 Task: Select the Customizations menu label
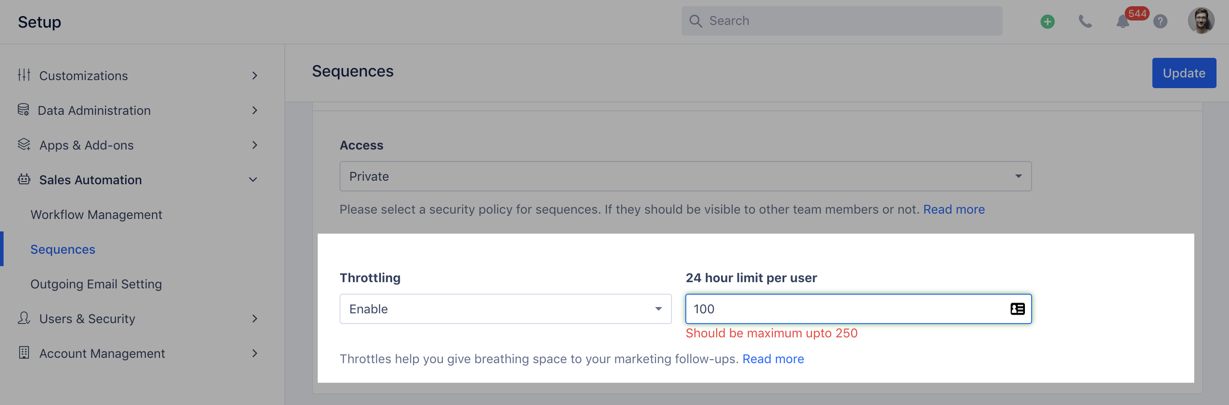coord(83,76)
